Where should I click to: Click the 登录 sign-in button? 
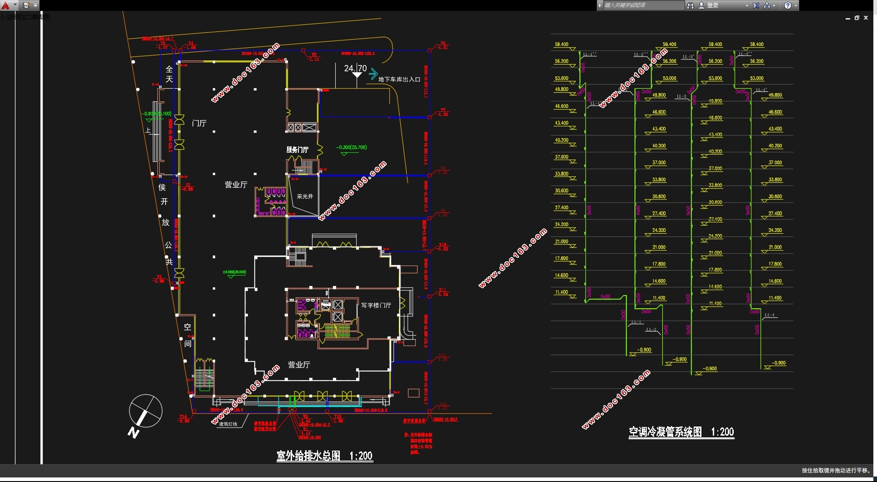713,5
